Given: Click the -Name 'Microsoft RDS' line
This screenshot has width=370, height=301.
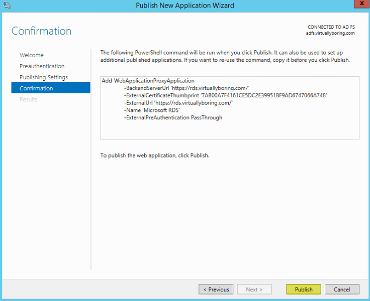Looking at the screenshot, I should [152, 110].
